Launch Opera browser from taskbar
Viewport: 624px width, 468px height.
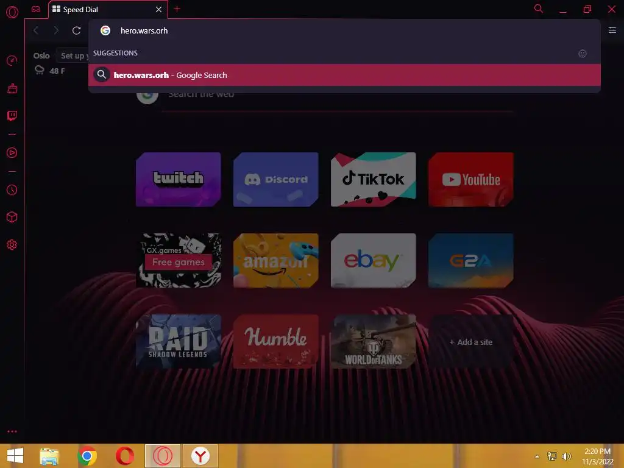point(125,456)
